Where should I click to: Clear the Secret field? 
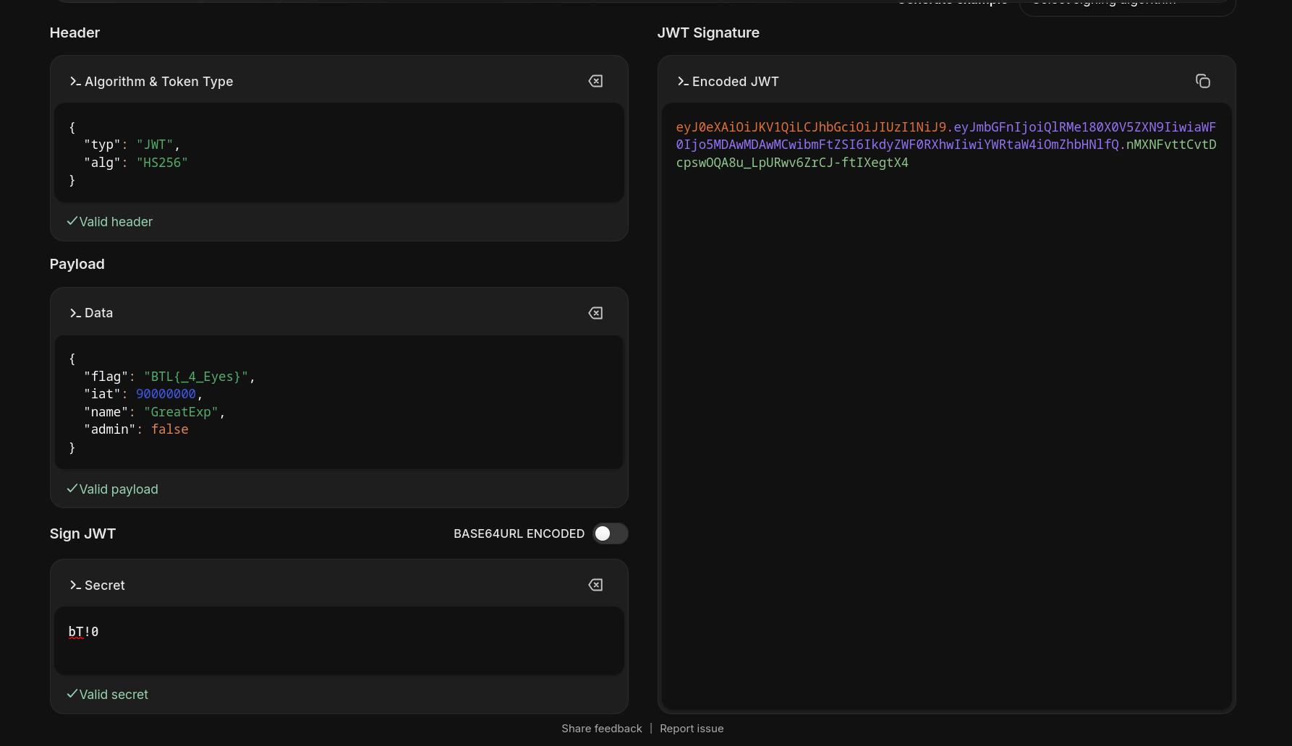(x=595, y=585)
